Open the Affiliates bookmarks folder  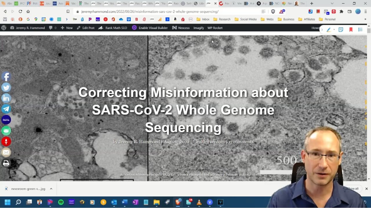306,19
